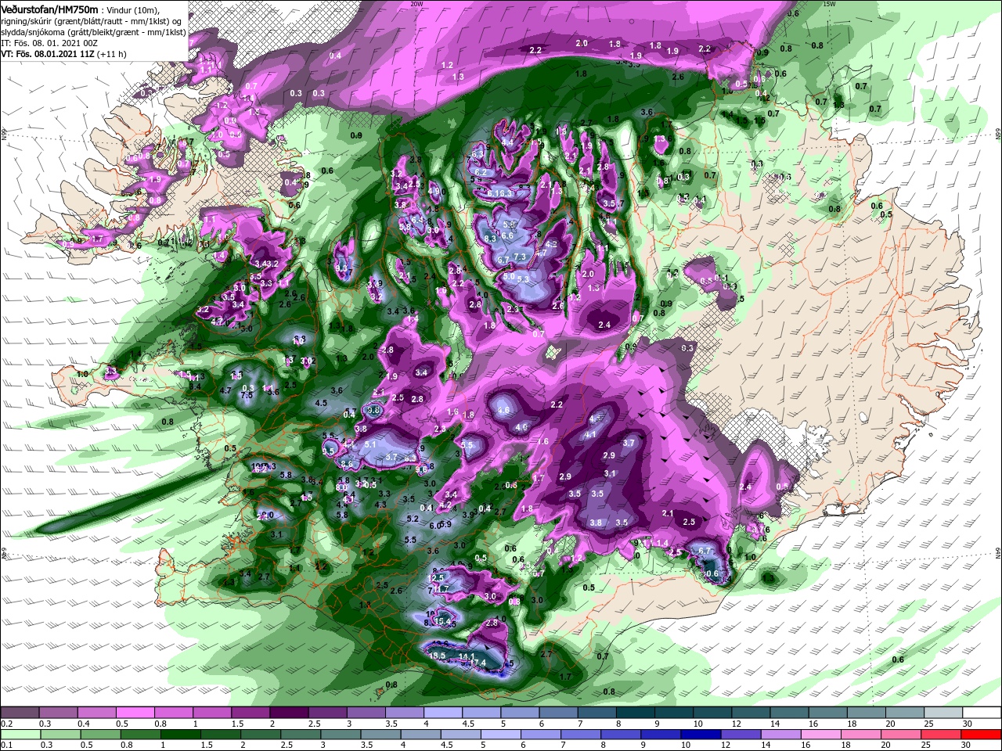Click the 17.4 precipitation value on the map
The image size is (1002, 751).
point(478,663)
